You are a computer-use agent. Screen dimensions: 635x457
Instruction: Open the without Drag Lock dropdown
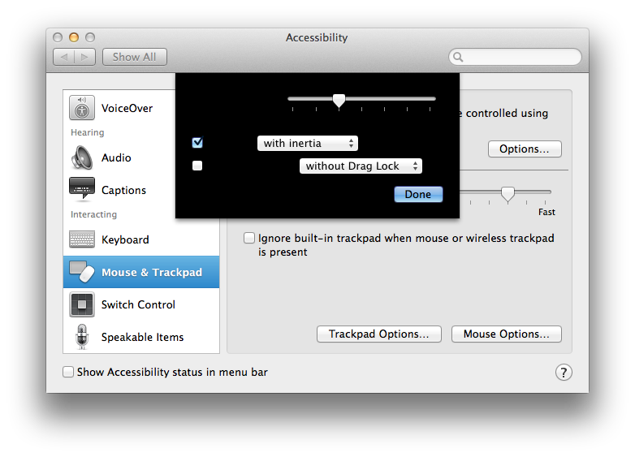(361, 166)
